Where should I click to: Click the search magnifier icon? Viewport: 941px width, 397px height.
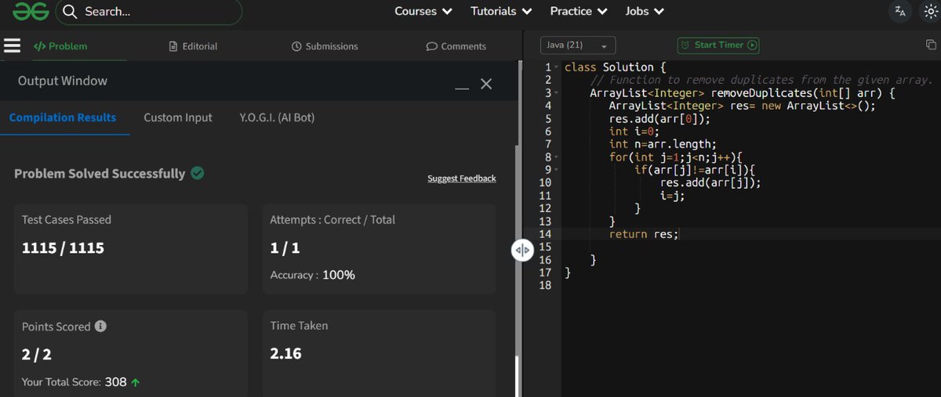pos(70,12)
